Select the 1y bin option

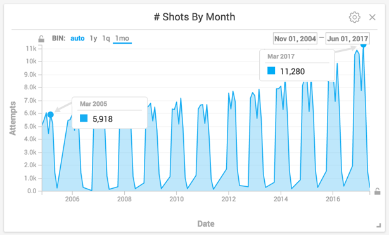pos(93,39)
